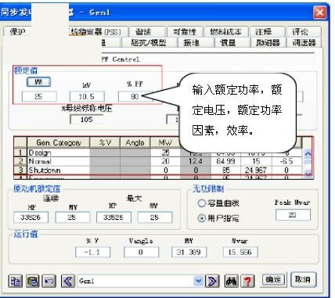The height and width of the screenshot is (298, 335).
Task: Click the % V operating field -1.1
Action: (92, 252)
